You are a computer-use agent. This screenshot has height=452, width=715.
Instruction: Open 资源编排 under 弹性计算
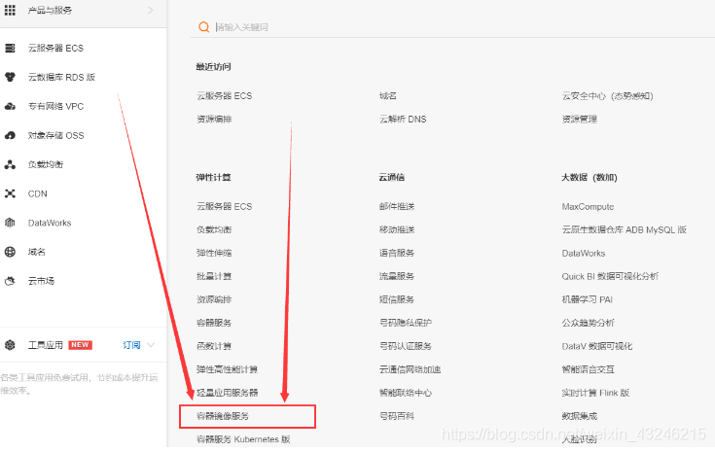click(x=214, y=299)
